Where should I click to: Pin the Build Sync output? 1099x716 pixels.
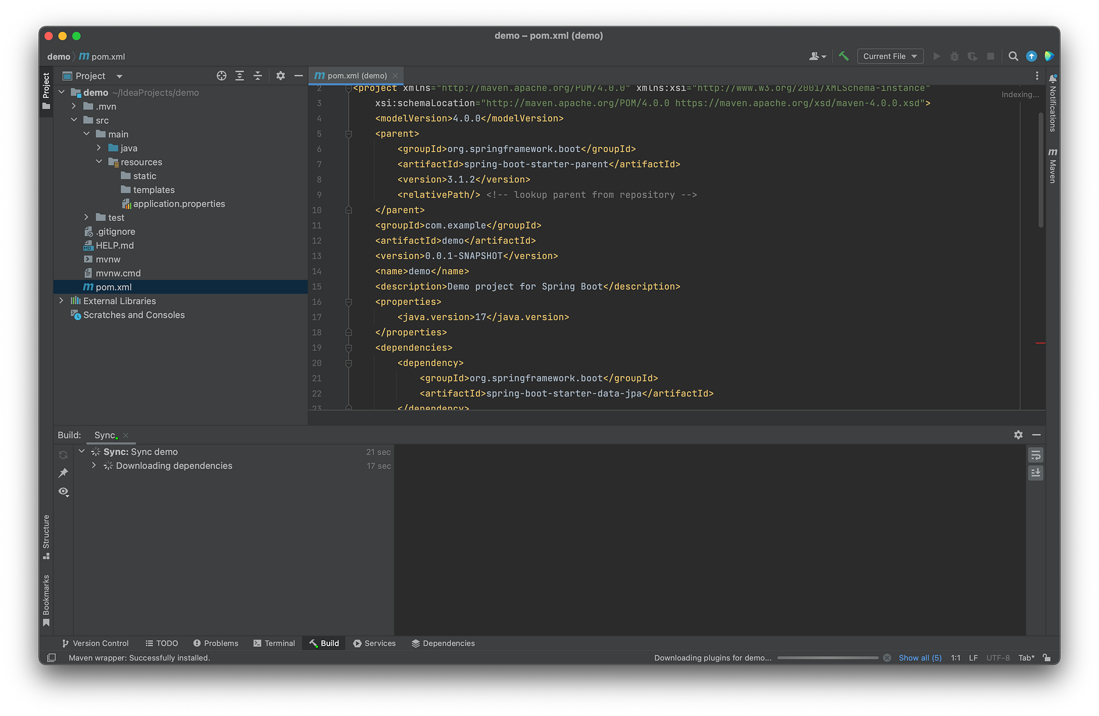pos(63,473)
